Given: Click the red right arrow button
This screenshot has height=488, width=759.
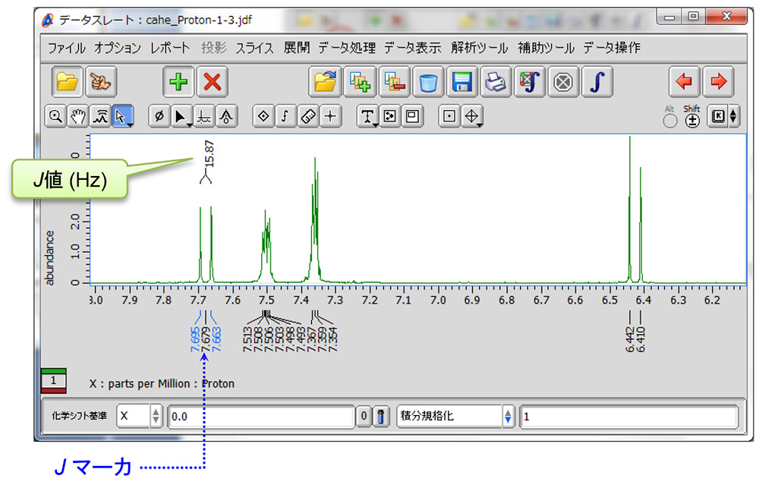Looking at the screenshot, I should (x=719, y=82).
